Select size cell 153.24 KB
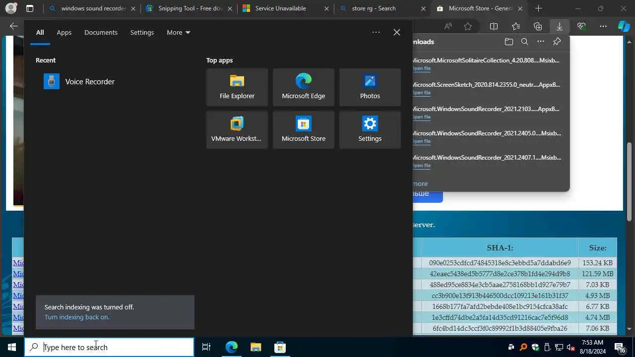The height and width of the screenshot is (357, 635). click(598, 263)
